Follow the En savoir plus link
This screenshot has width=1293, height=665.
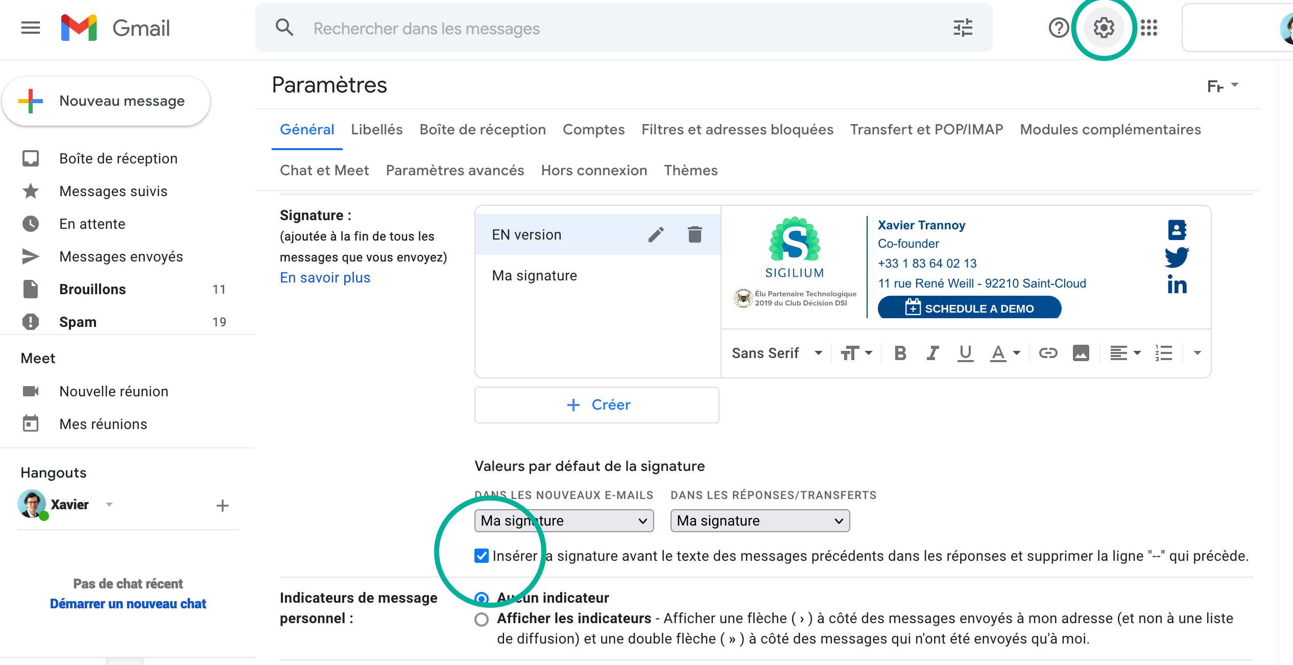325,278
